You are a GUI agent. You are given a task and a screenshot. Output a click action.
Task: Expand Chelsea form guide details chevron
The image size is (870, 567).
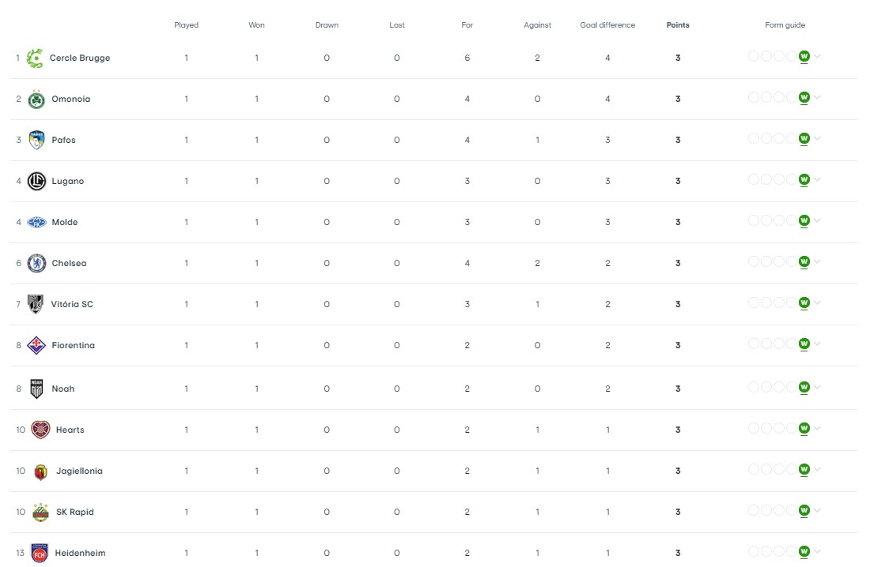click(x=817, y=261)
